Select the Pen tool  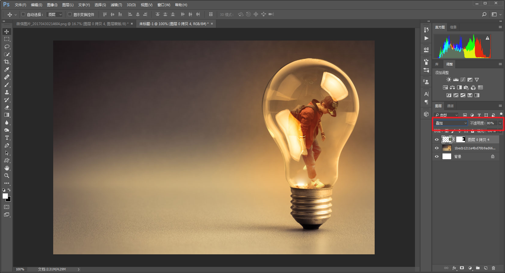[7, 145]
